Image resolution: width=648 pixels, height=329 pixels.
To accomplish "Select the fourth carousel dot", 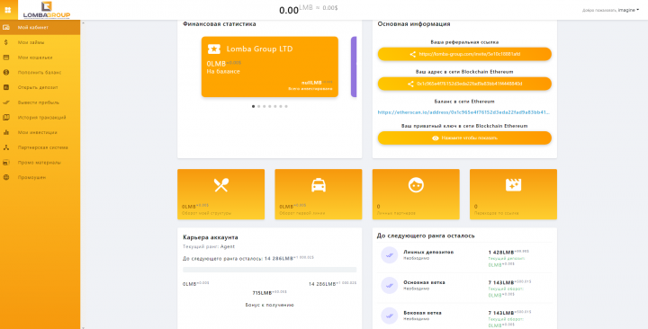I will pos(270,106).
